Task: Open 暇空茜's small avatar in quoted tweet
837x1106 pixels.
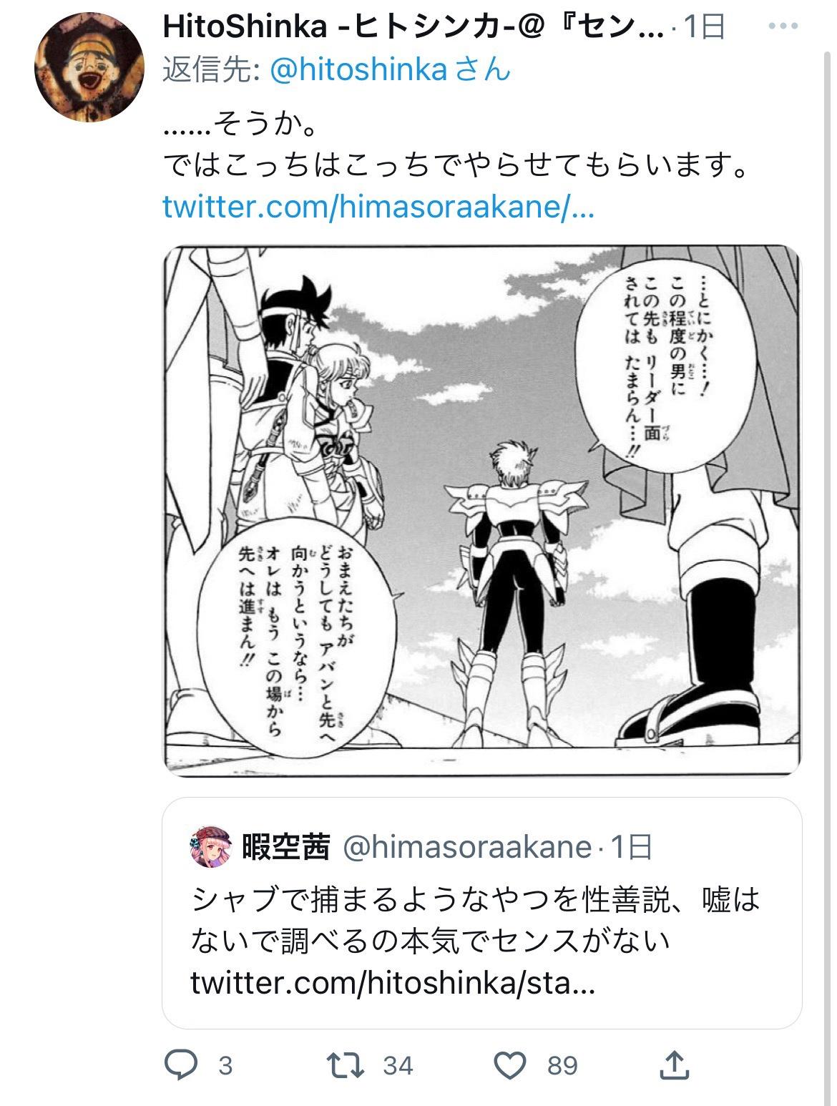Action: tap(208, 847)
